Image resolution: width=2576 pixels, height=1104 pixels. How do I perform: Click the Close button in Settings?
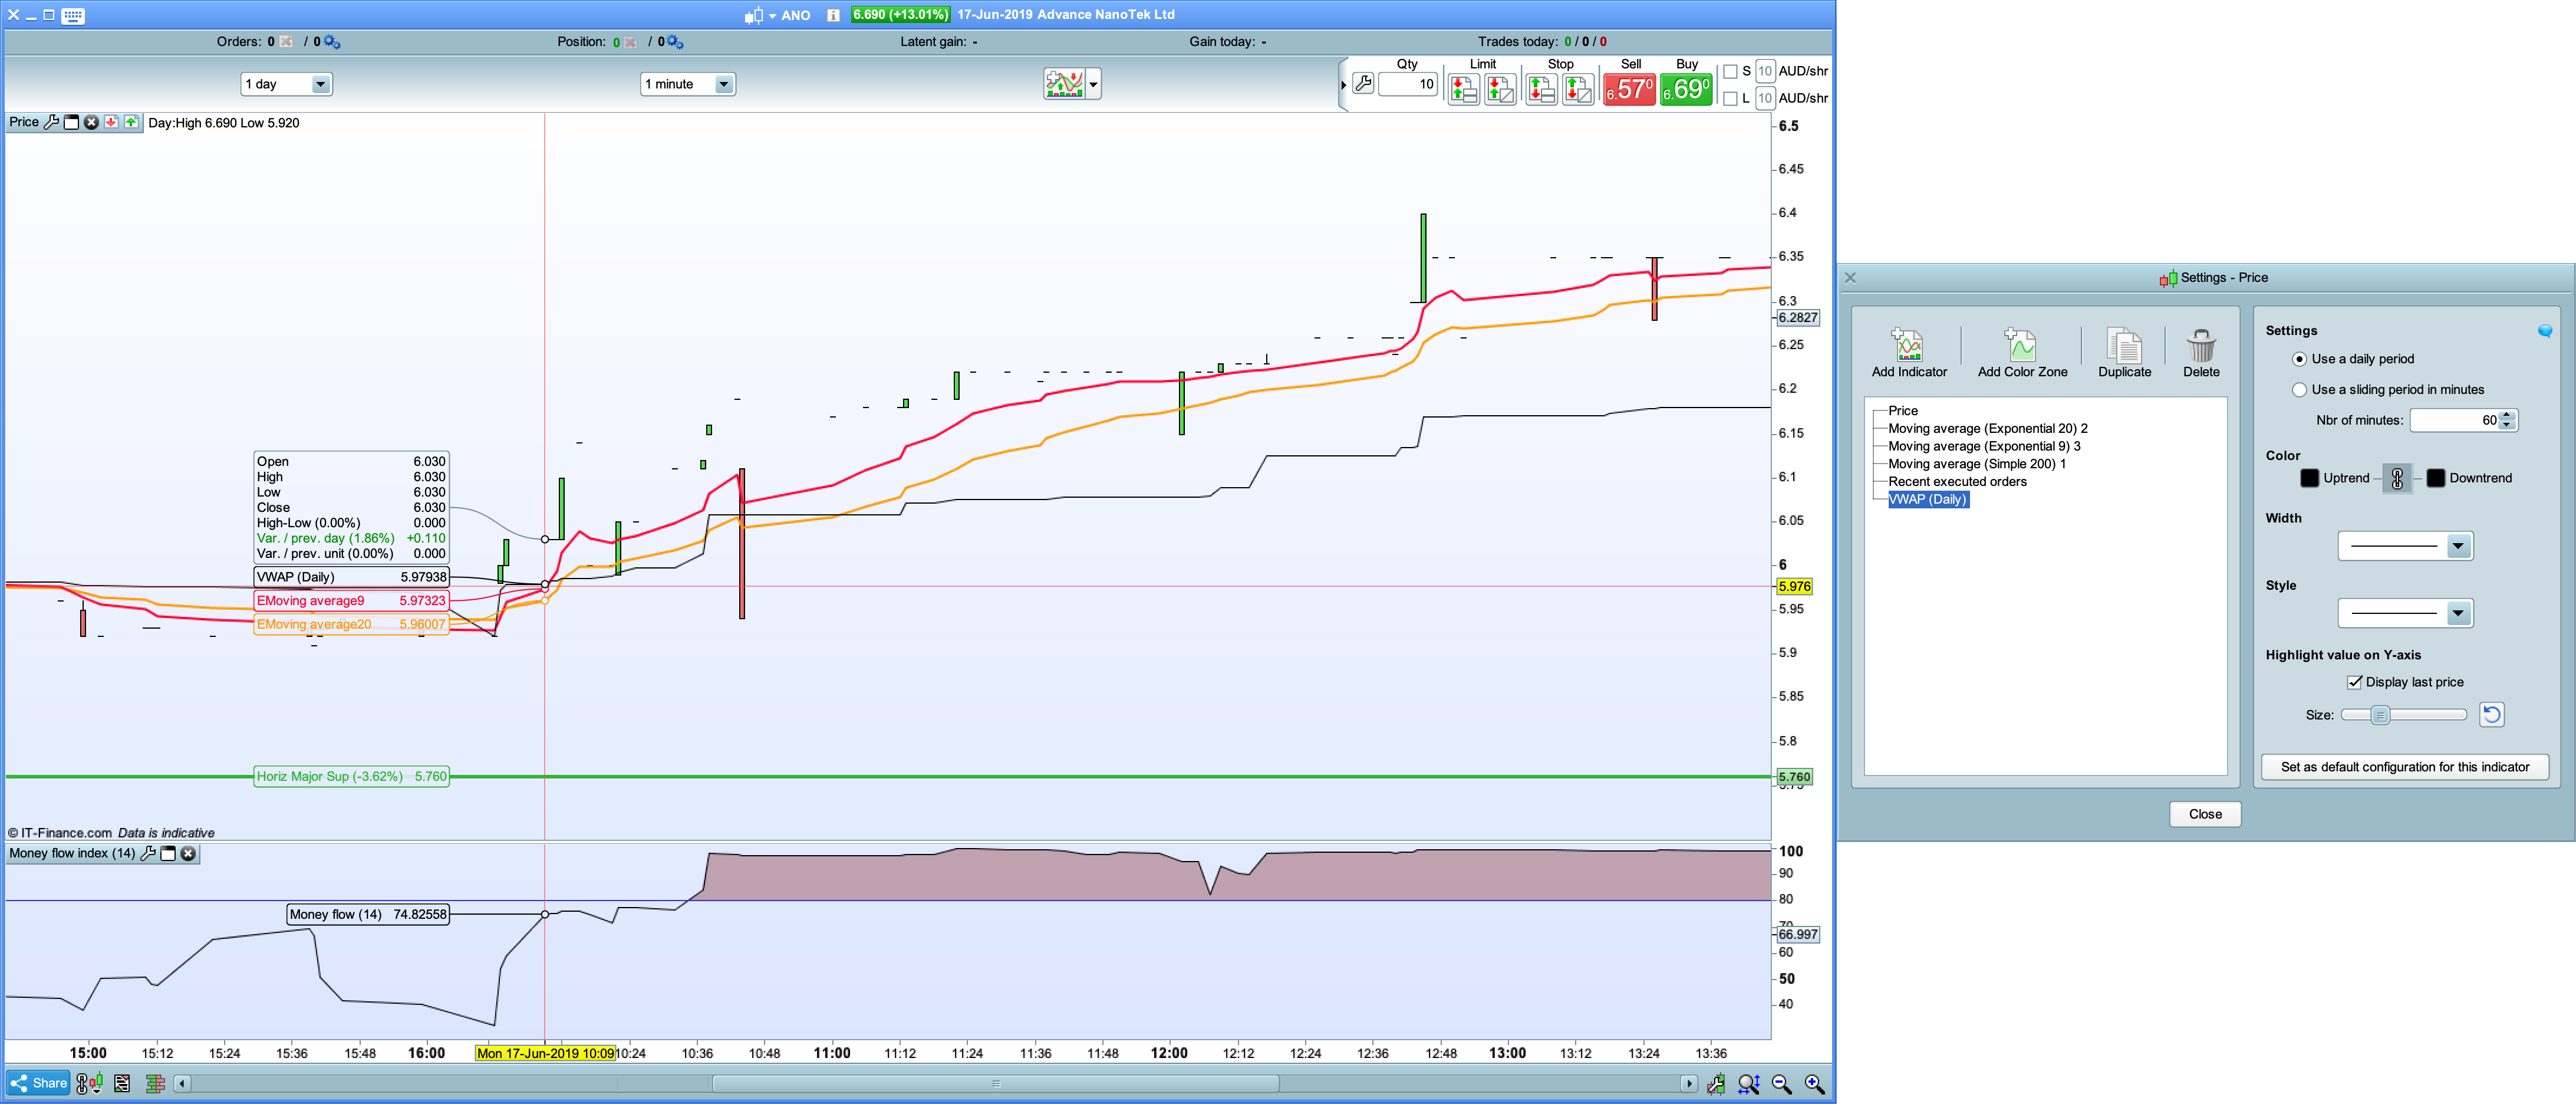(x=2204, y=814)
